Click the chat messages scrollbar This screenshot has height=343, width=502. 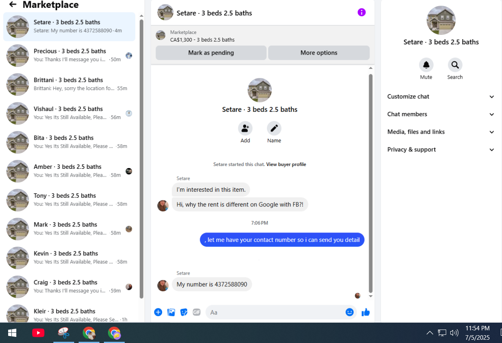[x=371, y=184]
